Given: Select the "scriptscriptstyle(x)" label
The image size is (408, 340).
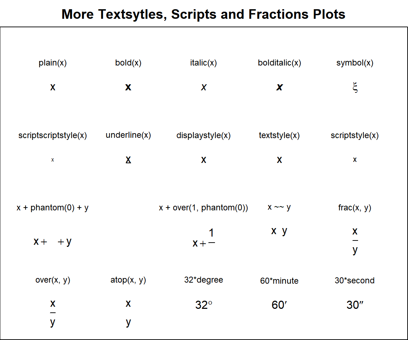Looking at the screenshot, I should [53, 135].
